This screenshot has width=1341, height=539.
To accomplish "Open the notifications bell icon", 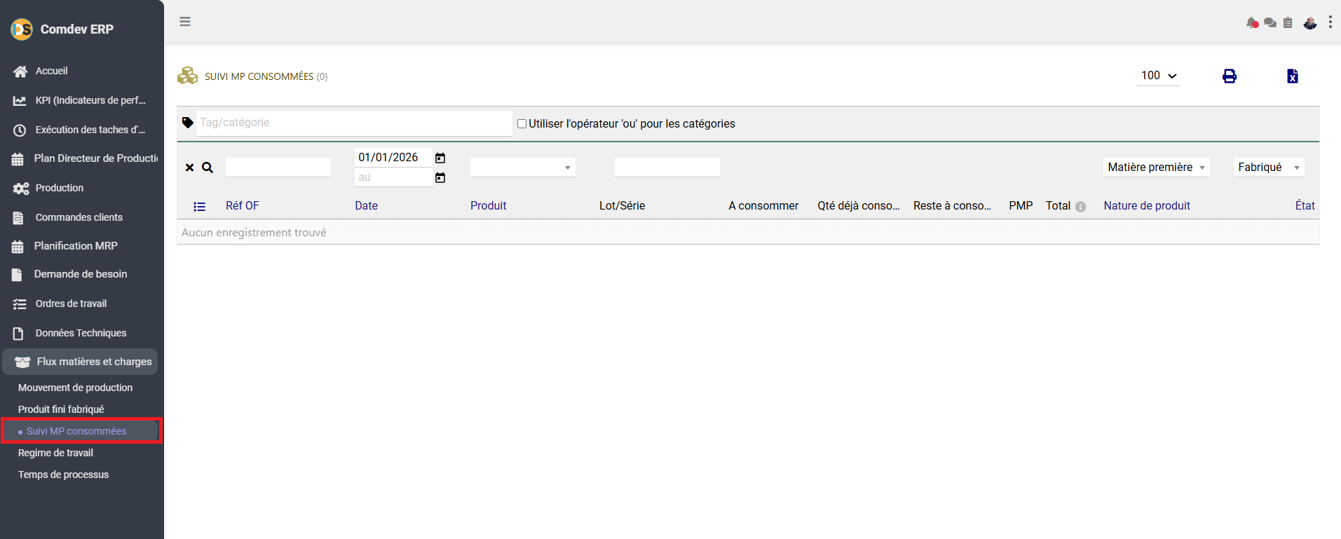I will coord(1253,23).
